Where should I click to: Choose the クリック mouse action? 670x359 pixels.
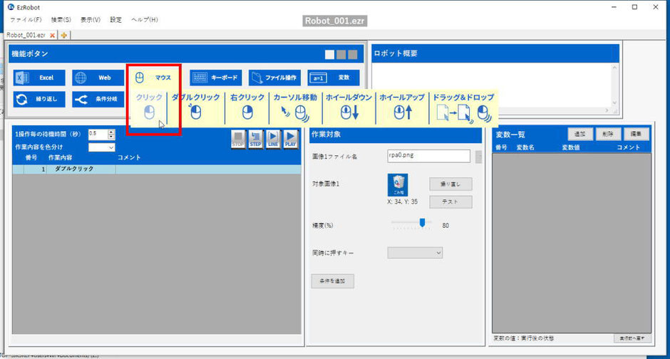coord(149,107)
